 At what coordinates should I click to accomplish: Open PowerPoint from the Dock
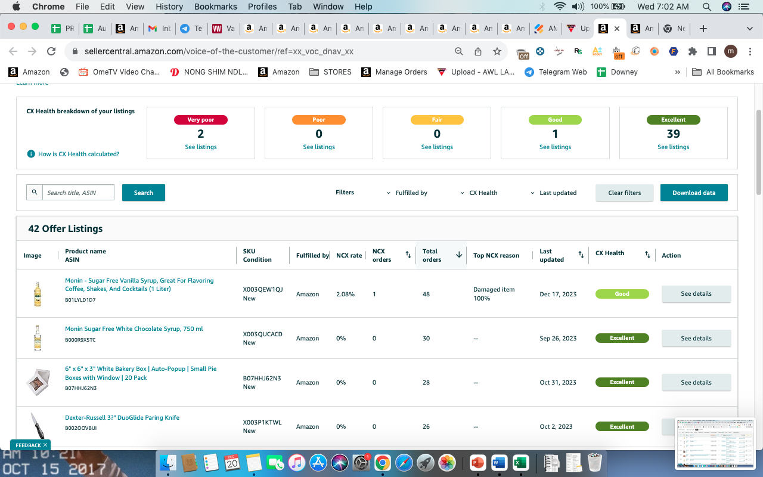tap(478, 462)
